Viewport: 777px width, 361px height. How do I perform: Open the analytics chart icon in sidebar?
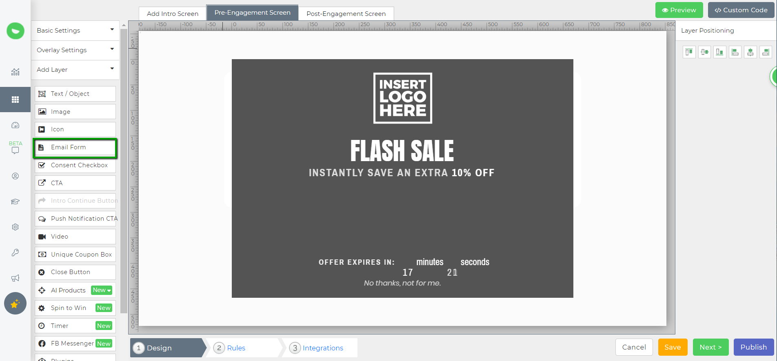coord(15,72)
